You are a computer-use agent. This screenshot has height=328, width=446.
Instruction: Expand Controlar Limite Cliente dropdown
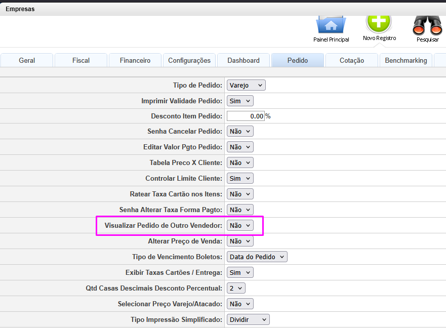(x=240, y=178)
